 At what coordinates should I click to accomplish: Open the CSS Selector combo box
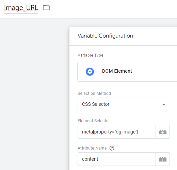tap(124, 104)
